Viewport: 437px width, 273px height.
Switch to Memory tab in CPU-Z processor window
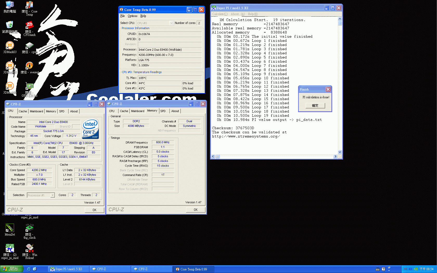click(51, 111)
